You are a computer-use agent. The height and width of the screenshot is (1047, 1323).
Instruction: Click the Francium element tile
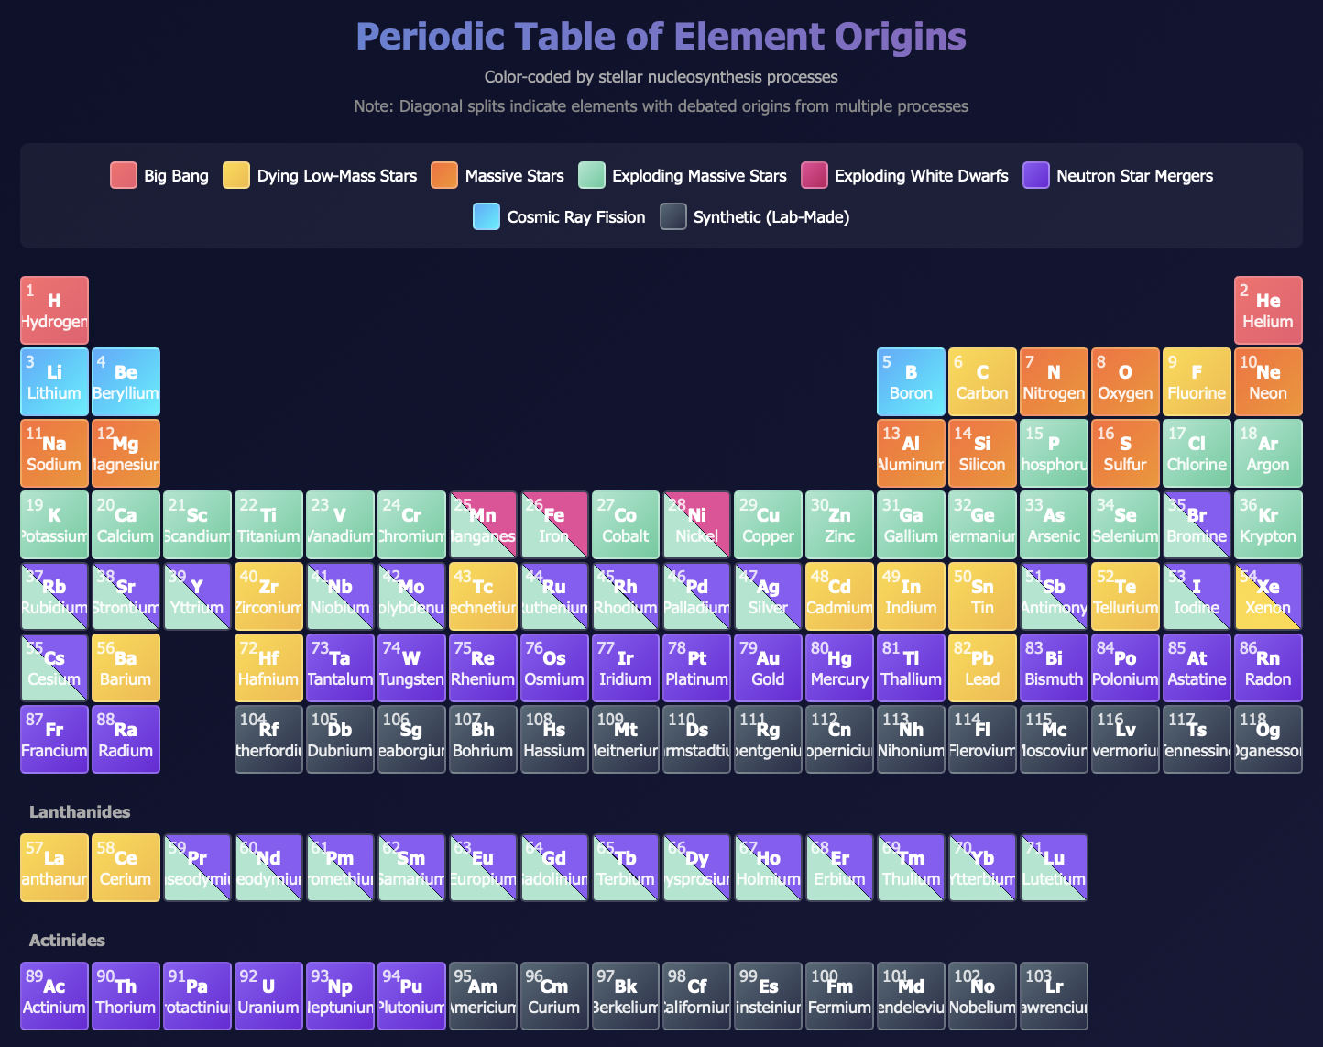(55, 740)
